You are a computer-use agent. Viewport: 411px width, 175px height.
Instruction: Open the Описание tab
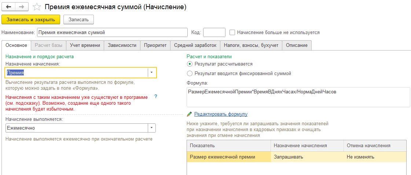click(297, 45)
